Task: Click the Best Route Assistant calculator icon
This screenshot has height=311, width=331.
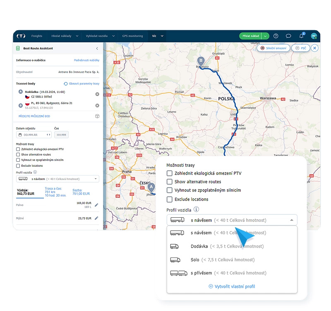Action: point(18,48)
